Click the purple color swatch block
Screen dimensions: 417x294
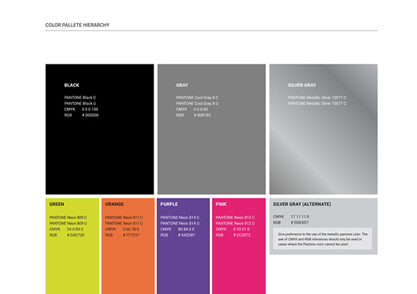tap(183, 246)
